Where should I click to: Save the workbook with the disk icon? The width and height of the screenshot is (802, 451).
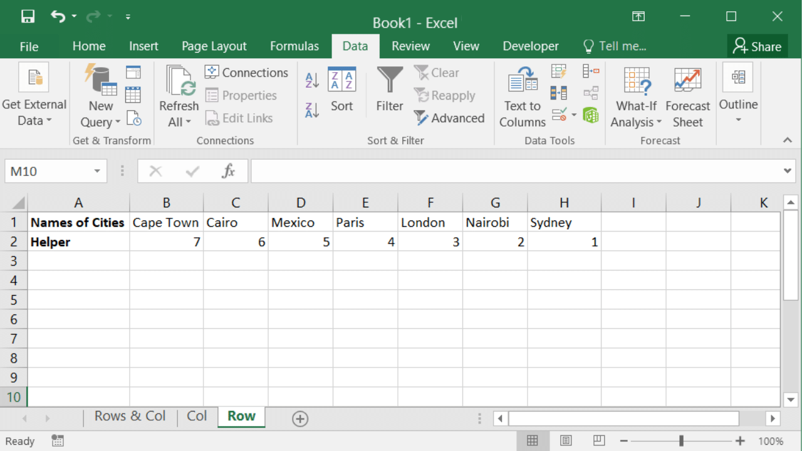pos(28,17)
